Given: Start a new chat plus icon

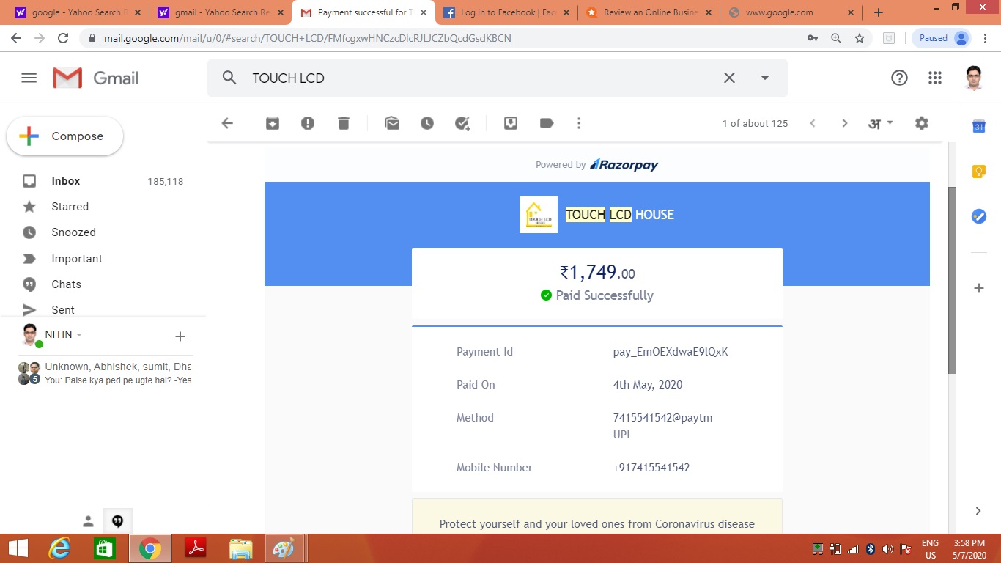Looking at the screenshot, I should click(180, 336).
